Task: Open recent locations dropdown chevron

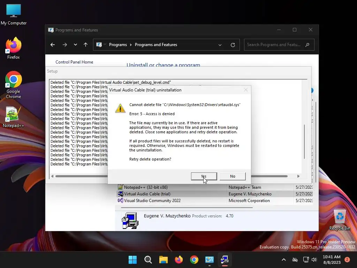Action: click(75, 45)
